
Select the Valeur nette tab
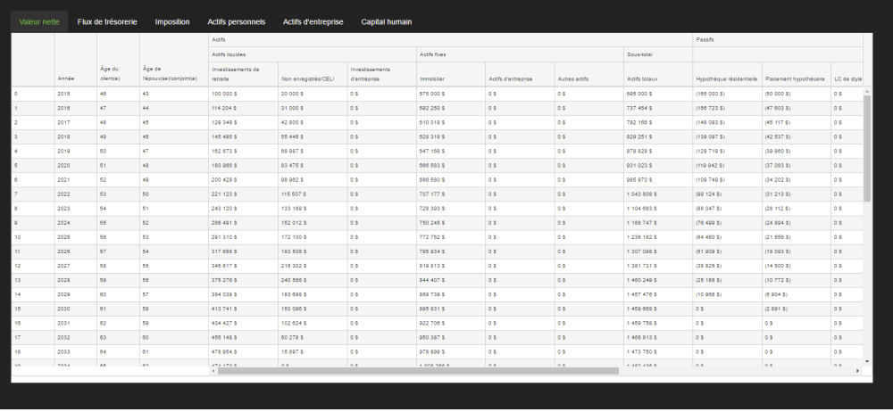pos(39,21)
